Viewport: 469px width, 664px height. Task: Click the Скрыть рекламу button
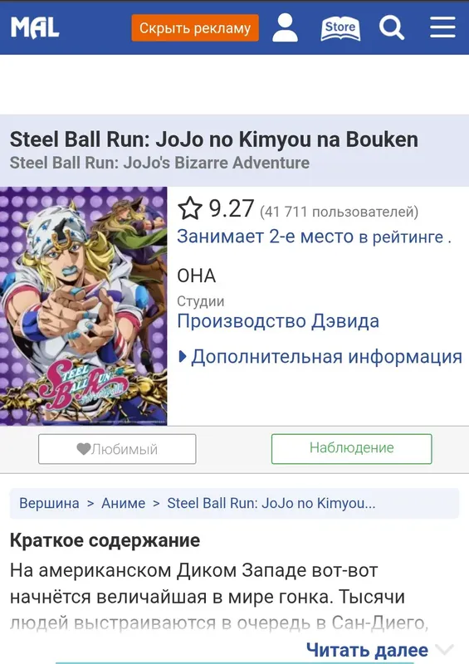pyautogui.click(x=195, y=28)
